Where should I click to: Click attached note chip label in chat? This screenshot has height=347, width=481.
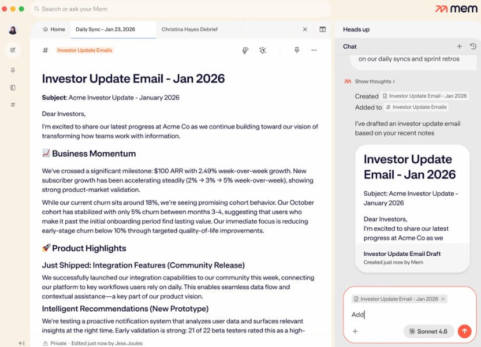point(399,299)
